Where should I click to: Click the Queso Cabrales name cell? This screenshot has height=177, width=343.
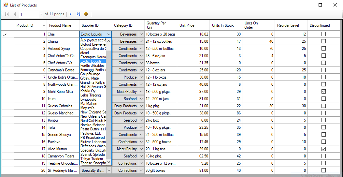pyautogui.click(x=63, y=106)
